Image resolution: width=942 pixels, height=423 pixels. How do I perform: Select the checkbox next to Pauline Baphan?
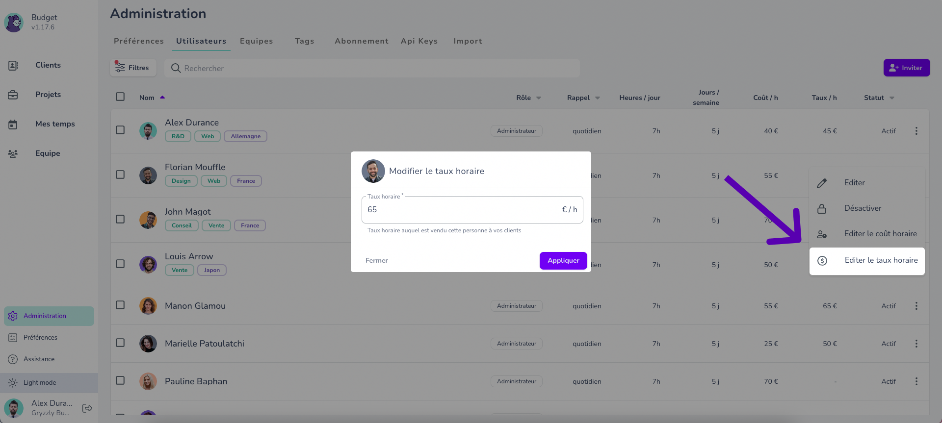[120, 380]
